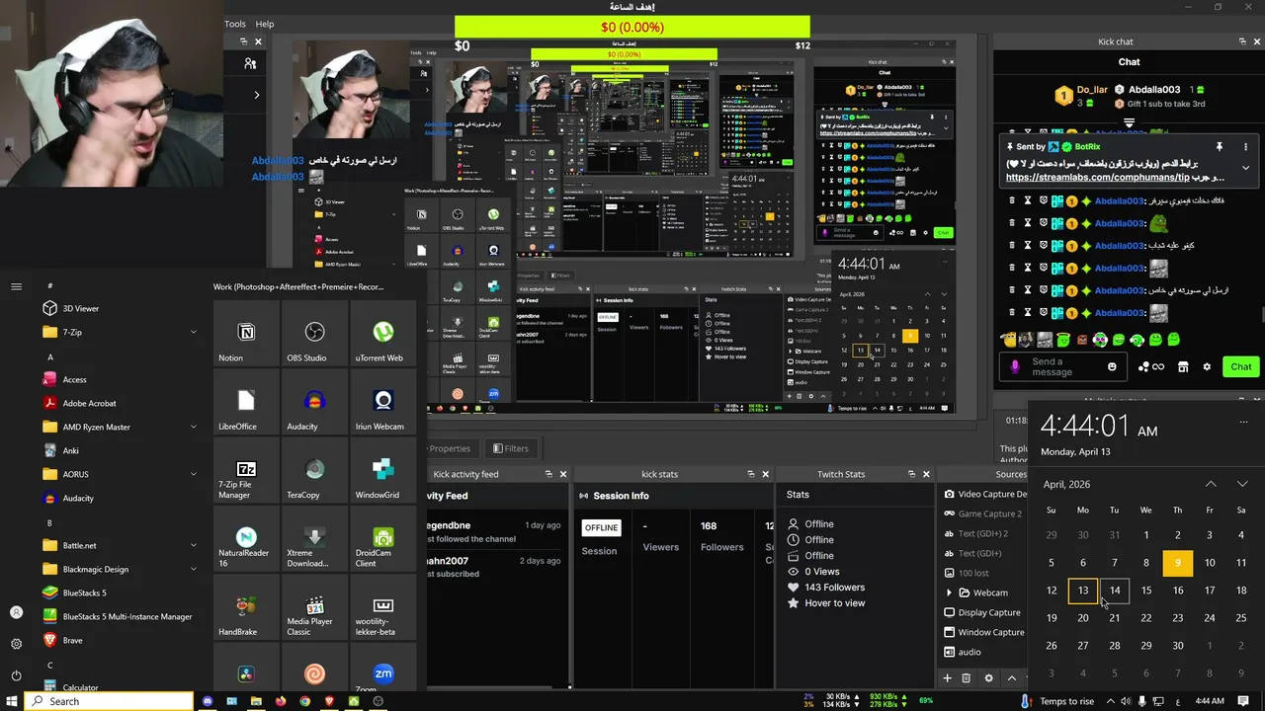The width and height of the screenshot is (1265, 711).
Task: Click the add source plus icon
Action: [947, 678]
